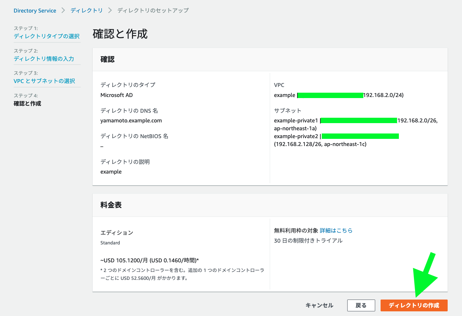Click the example-private1 subnet entry
The width and height of the screenshot is (462, 316).
pos(296,121)
